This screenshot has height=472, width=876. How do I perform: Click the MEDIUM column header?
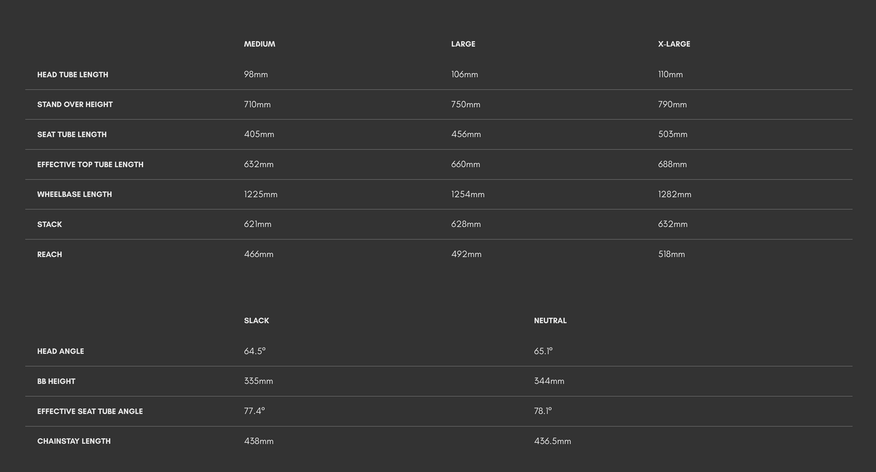(259, 44)
